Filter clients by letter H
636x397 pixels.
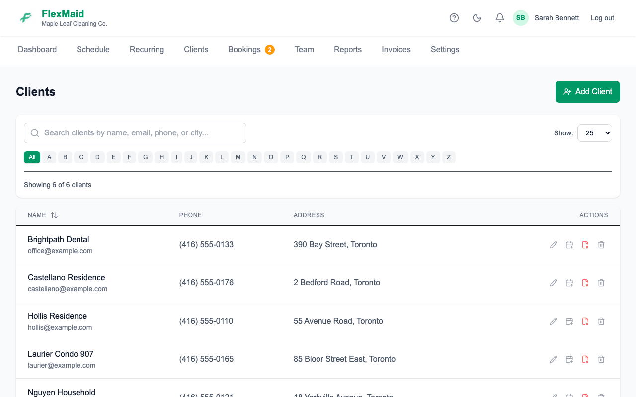click(161, 157)
